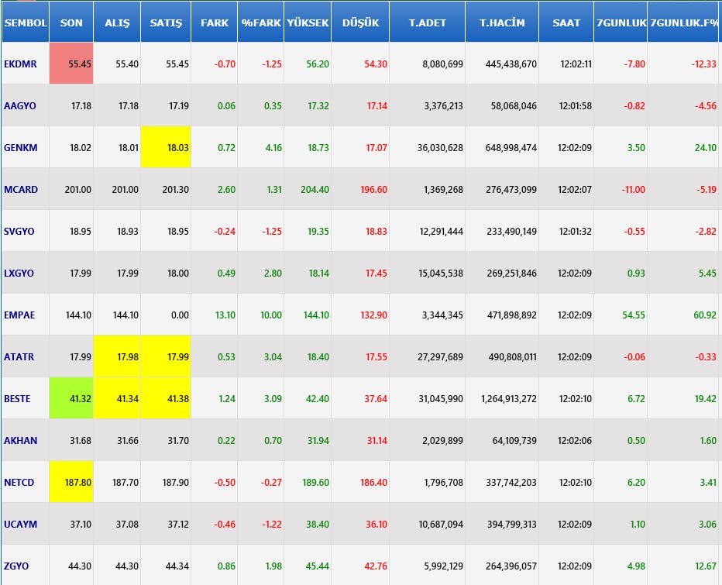Click LXGYO percent change 2.80
Screen dimensions: 722x585
click(x=273, y=274)
